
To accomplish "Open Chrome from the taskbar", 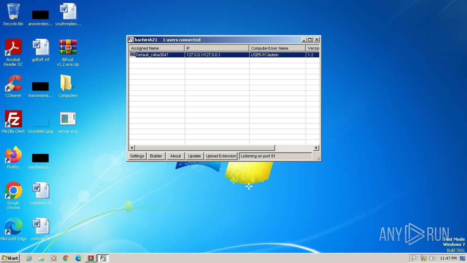I will 66,258.
